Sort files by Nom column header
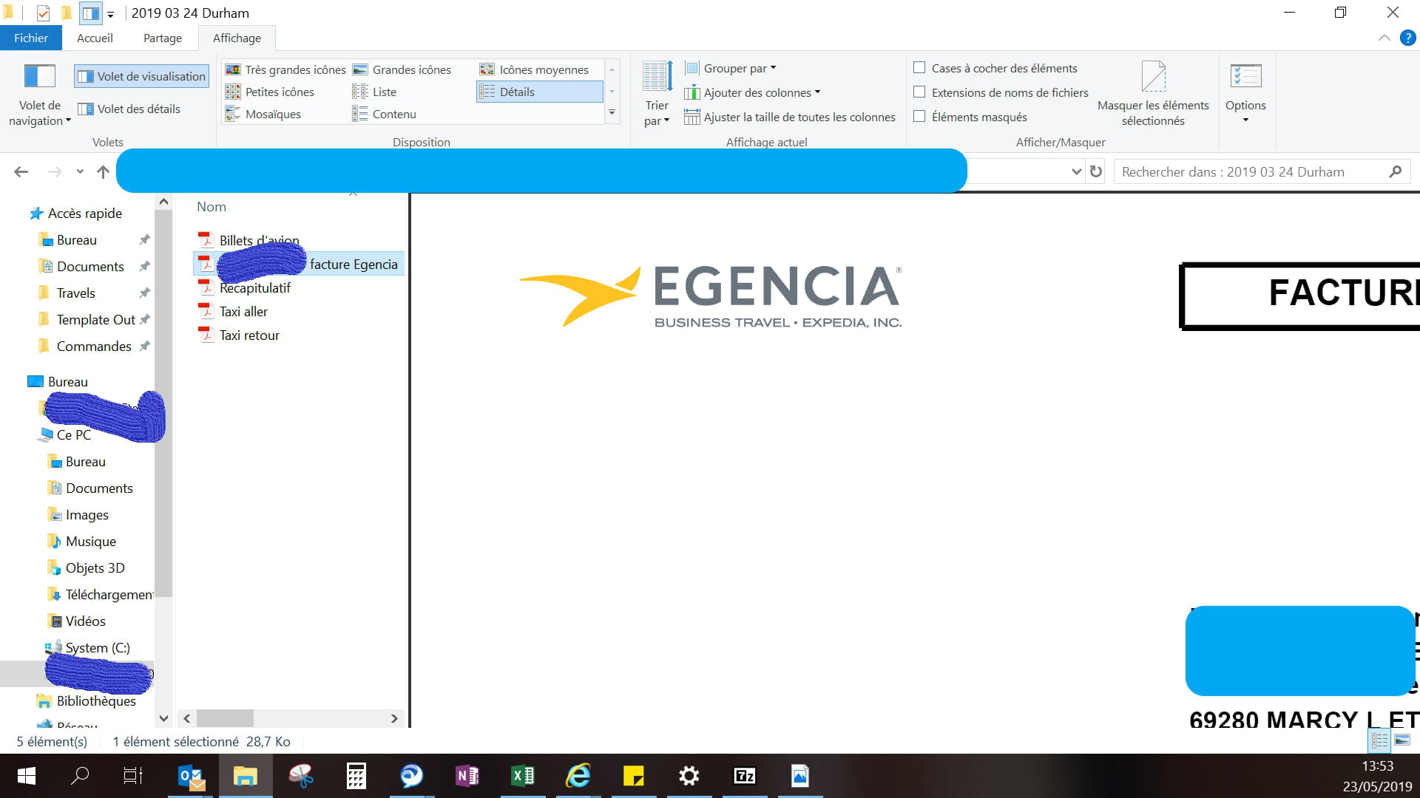This screenshot has height=798, width=1420. [212, 207]
